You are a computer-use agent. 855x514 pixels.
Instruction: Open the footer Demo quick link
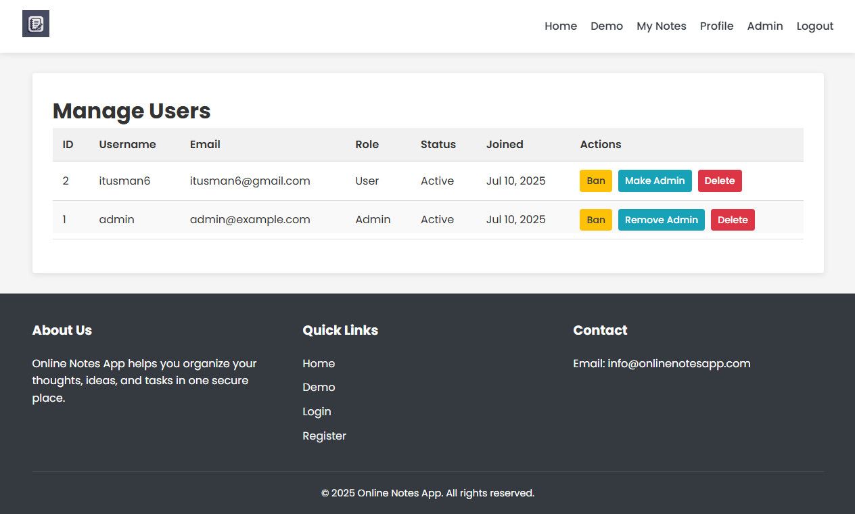pyautogui.click(x=319, y=388)
